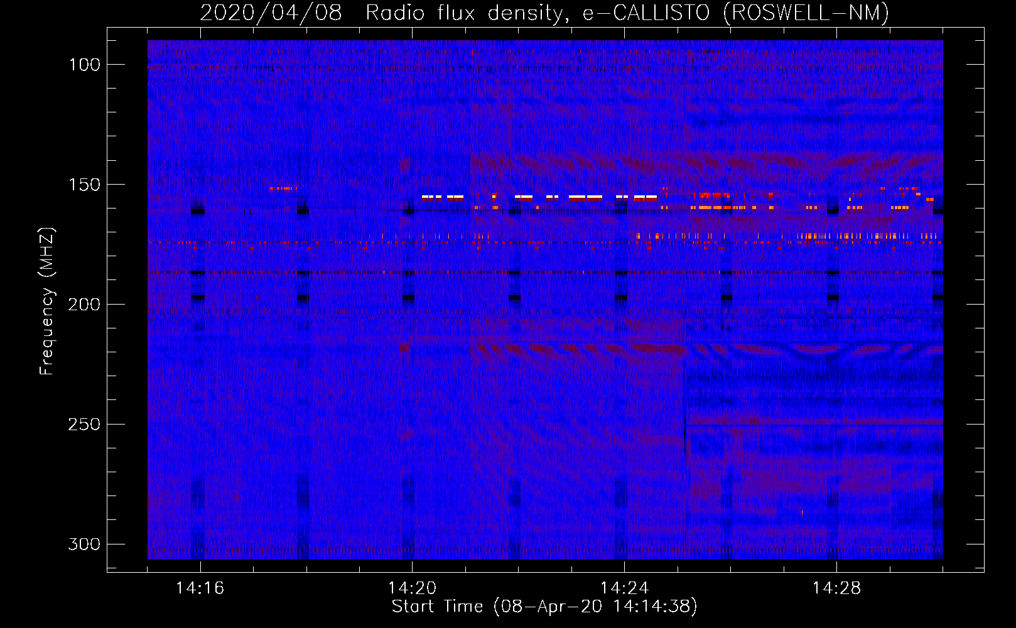Image resolution: width=1016 pixels, height=628 pixels.
Task: Click the 14:16 time tick label
Action: [x=200, y=588]
